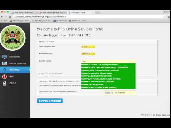Viewport: 171px width, 128px height.
Task: Select the Renewals sidebar item
Action: point(15,70)
